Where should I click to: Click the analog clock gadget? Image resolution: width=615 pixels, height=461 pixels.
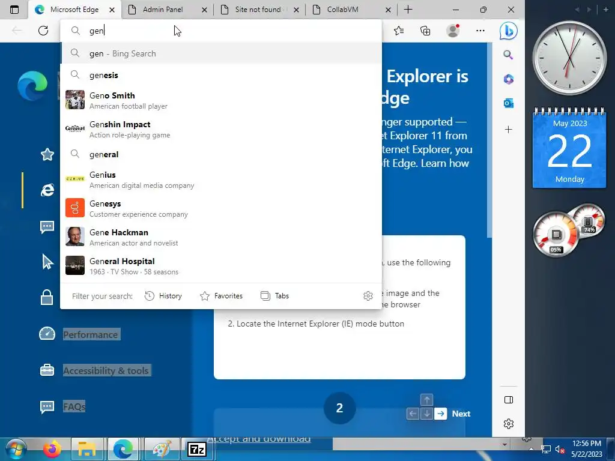click(x=569, y=58)
